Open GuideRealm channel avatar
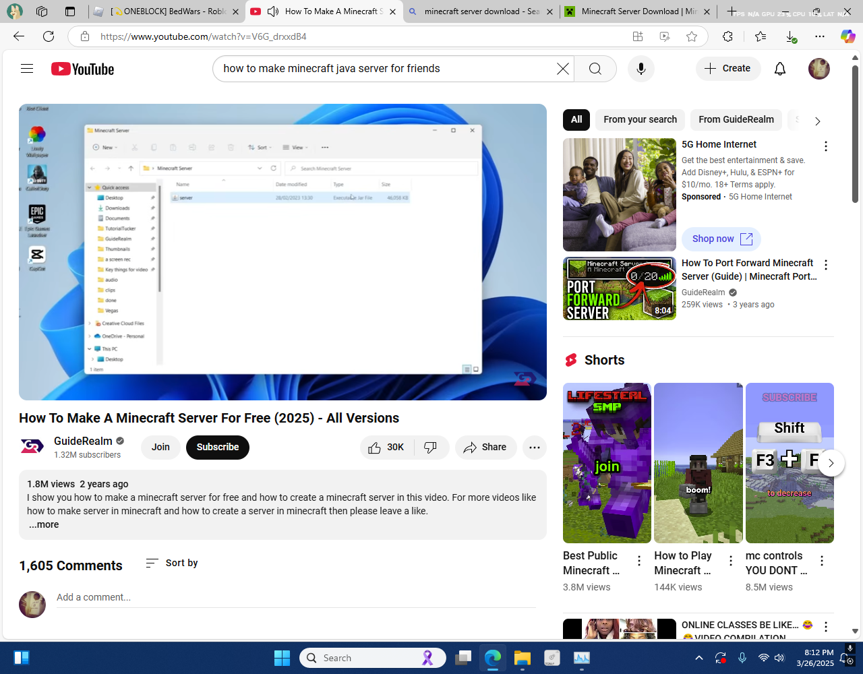 [32, 447]
